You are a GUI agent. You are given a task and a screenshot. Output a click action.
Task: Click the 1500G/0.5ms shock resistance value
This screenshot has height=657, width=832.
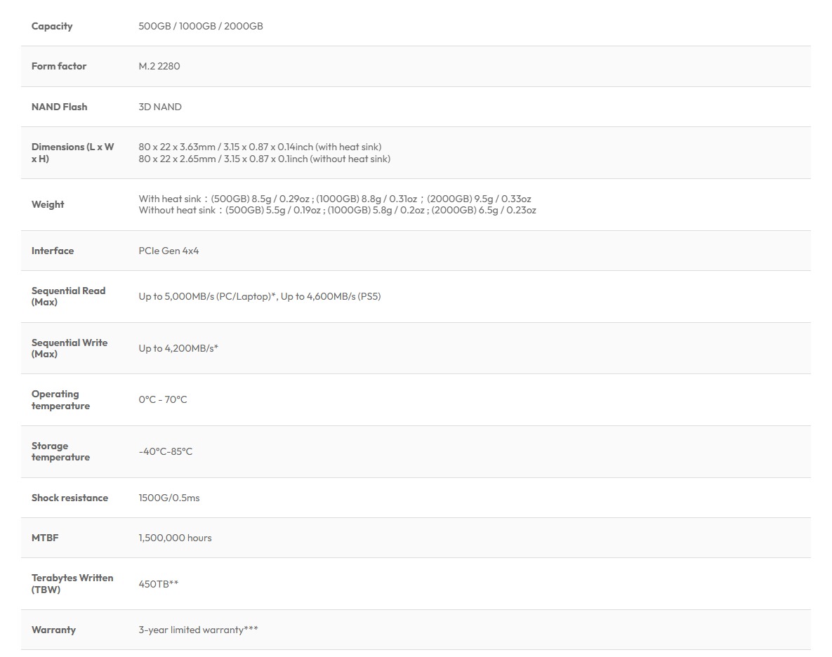pos(169,498)
